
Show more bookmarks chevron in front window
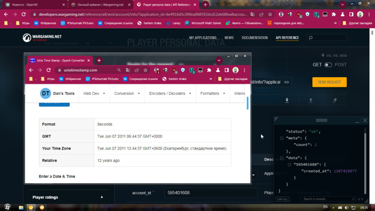(x=211, y=79)
